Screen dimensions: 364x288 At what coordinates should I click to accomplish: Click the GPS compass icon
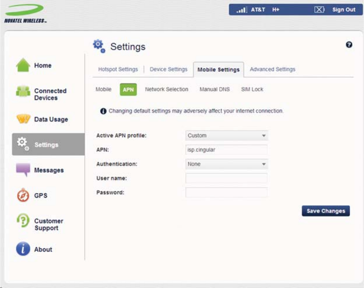(x=23, y=195)
